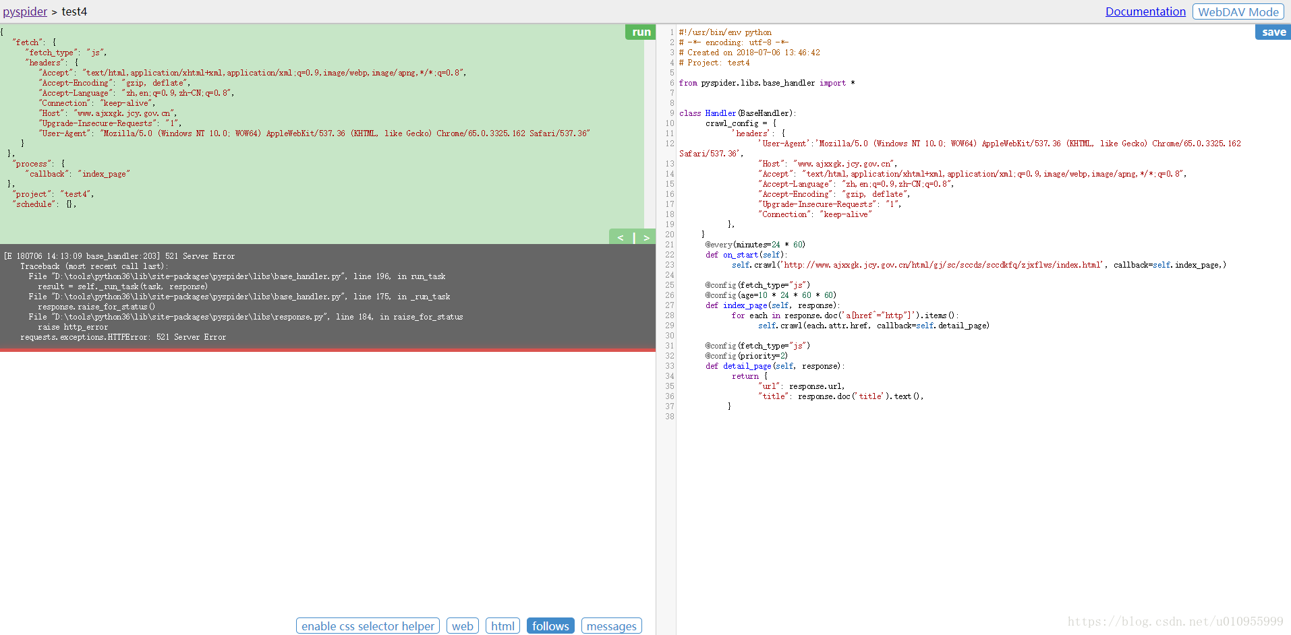Click the def index_page line in editor
This screenshot has width=1291, height=635.
(x=773, y=305)
